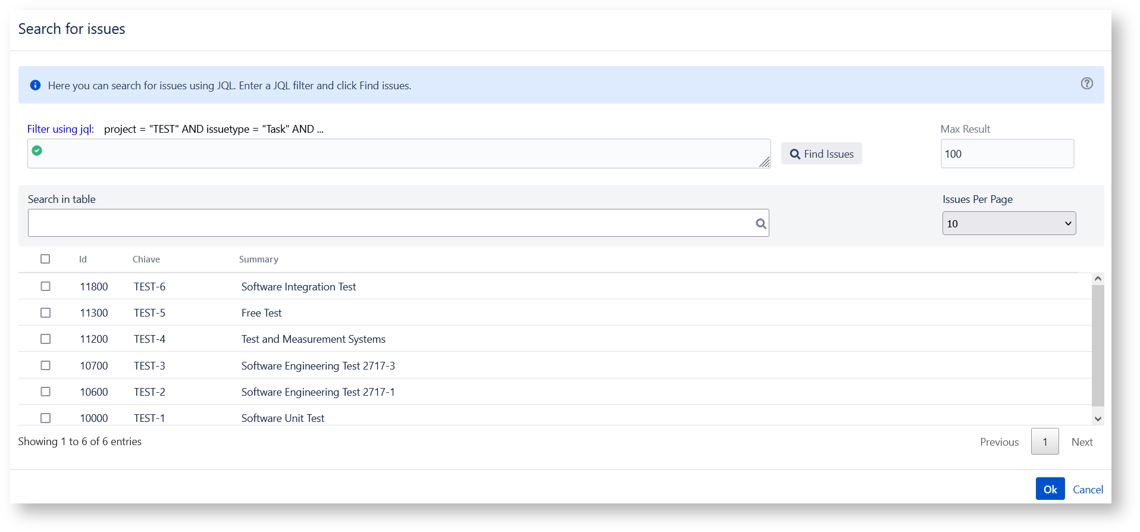Image resolution: width=1140 pixels, height=532 pixels.
Task: Click the textarea resize handle of JQL field
Action: [765, 162]
